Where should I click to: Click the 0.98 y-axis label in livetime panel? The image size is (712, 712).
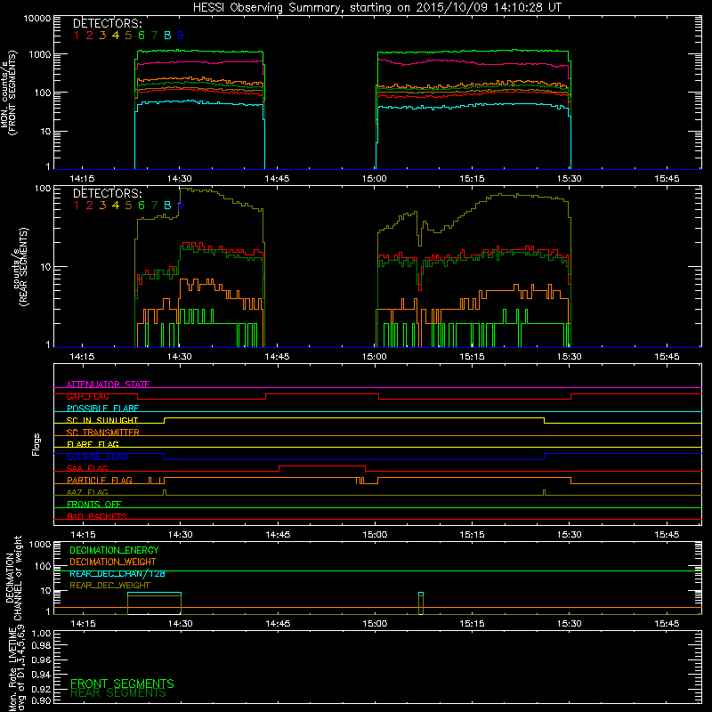pyautogui.click(x=41, y=646)
